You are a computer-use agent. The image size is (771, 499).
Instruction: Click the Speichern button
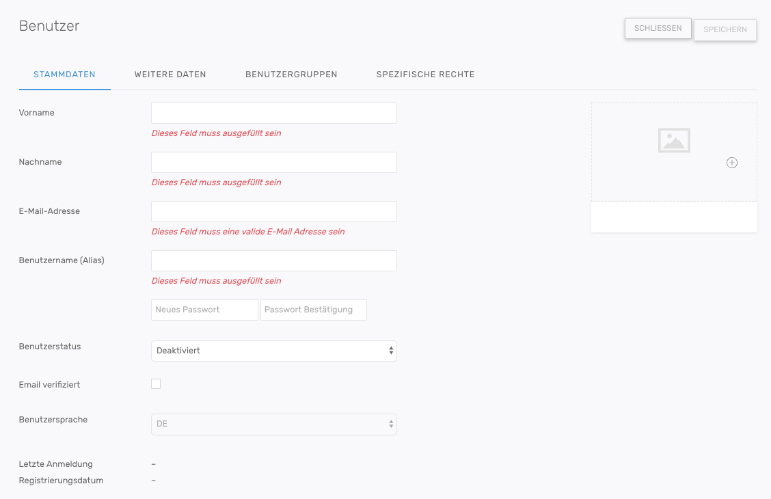[725, 30]
